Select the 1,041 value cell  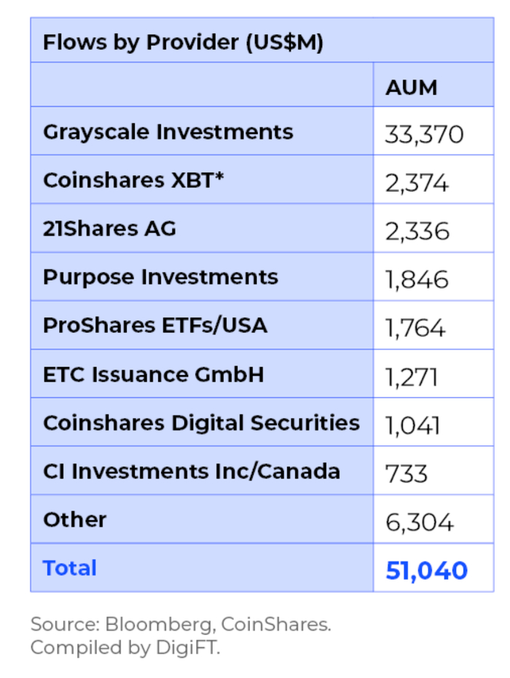(412, 425)
